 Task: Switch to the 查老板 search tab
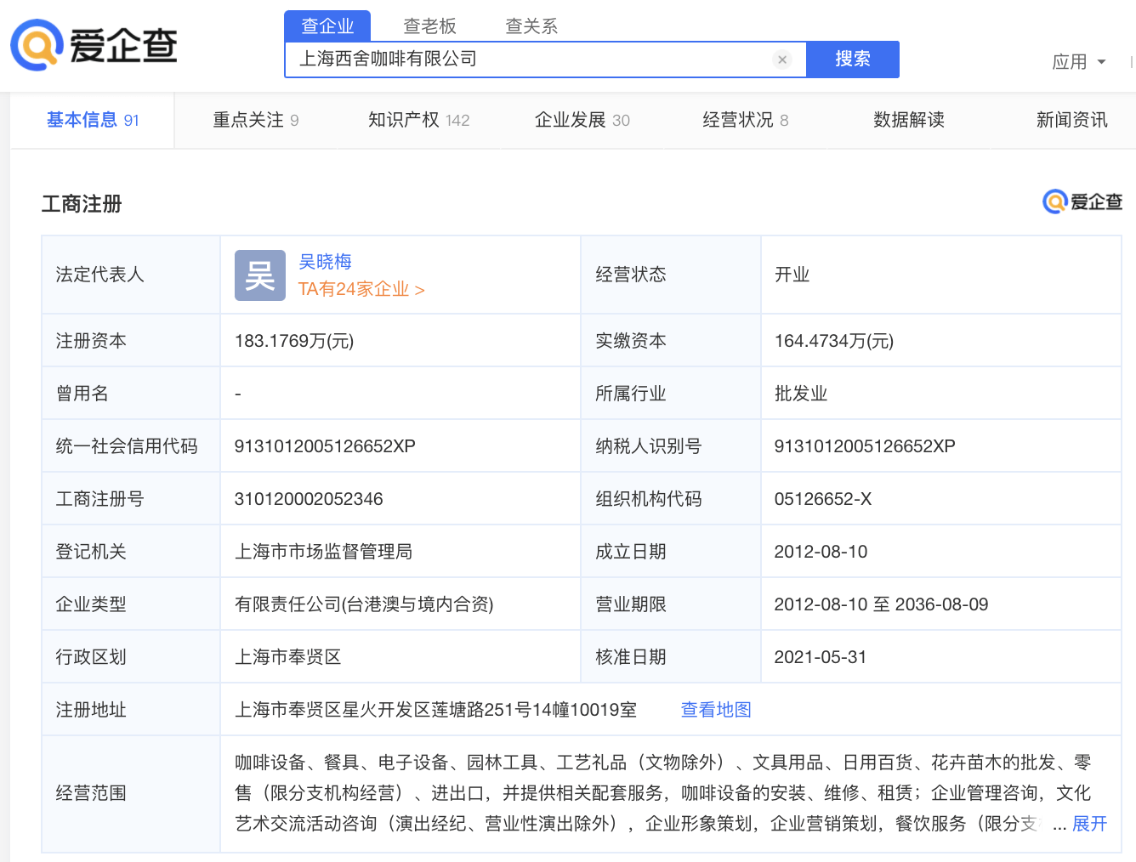(x=429, y=26)
